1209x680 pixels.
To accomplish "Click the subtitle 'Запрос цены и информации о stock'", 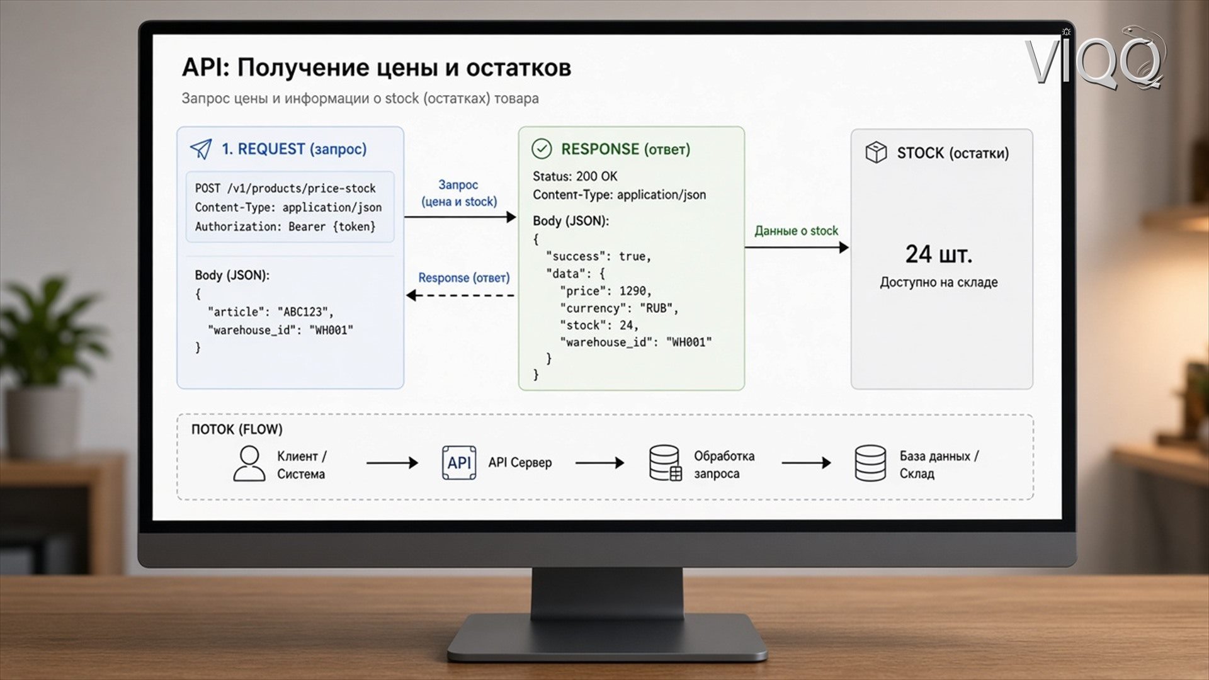I will coord(300,98).
